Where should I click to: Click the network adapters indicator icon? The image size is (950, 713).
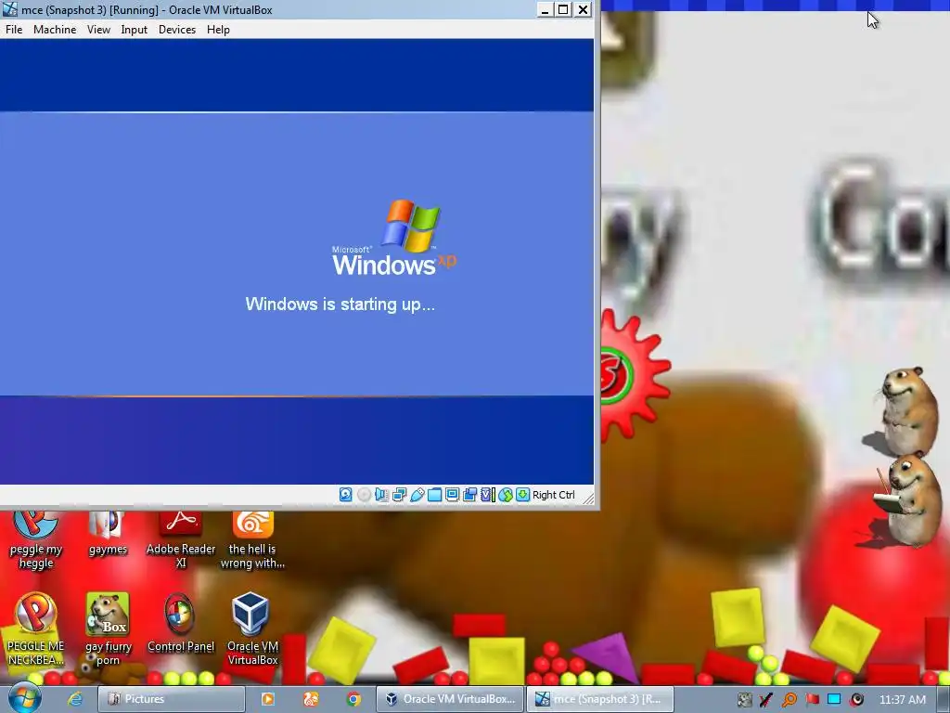(x=399, y=495)
